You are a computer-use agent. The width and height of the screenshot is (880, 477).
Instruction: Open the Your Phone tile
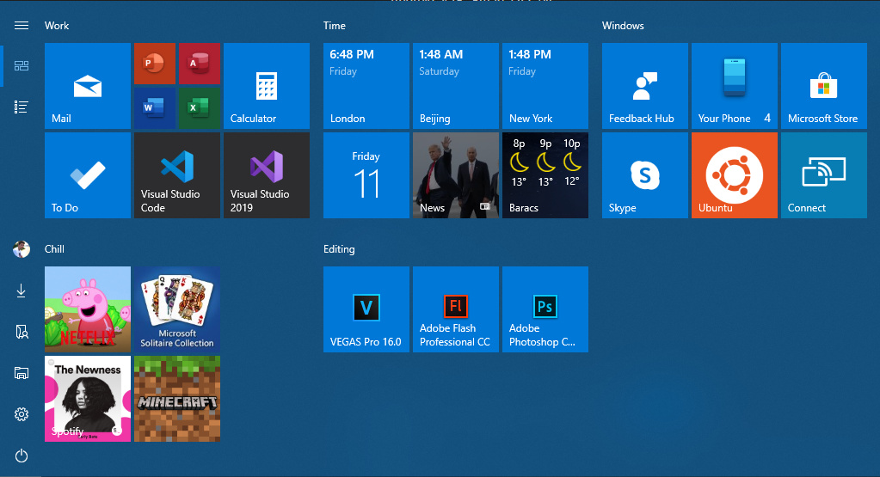[734, 86]
